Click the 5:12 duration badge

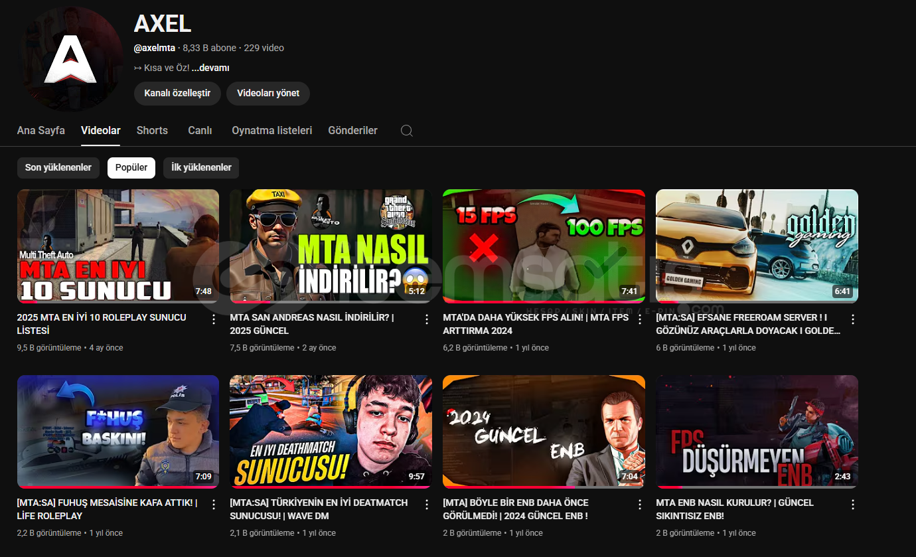click(x=416, y=291)
